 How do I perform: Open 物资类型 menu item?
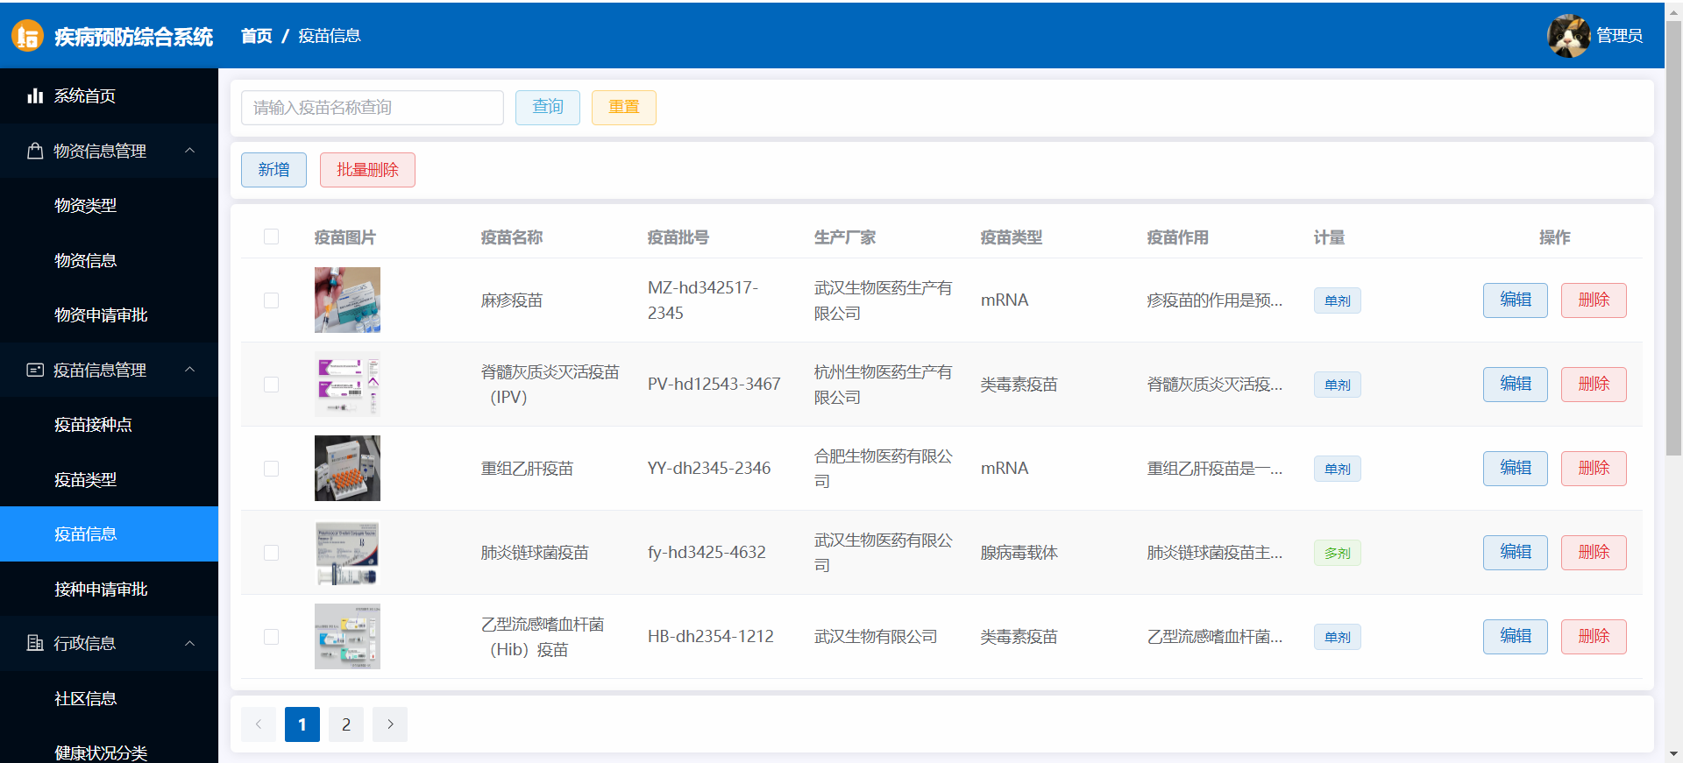[x=109, y=205]
